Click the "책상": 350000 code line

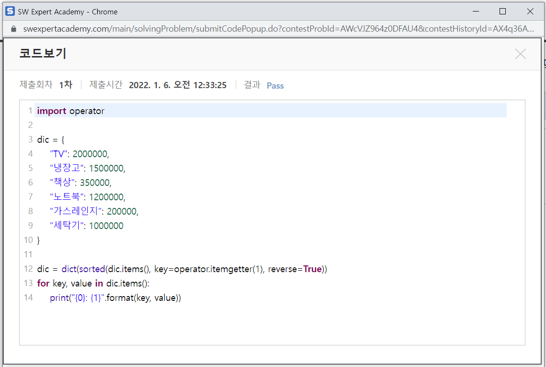[x=80, y=183]
